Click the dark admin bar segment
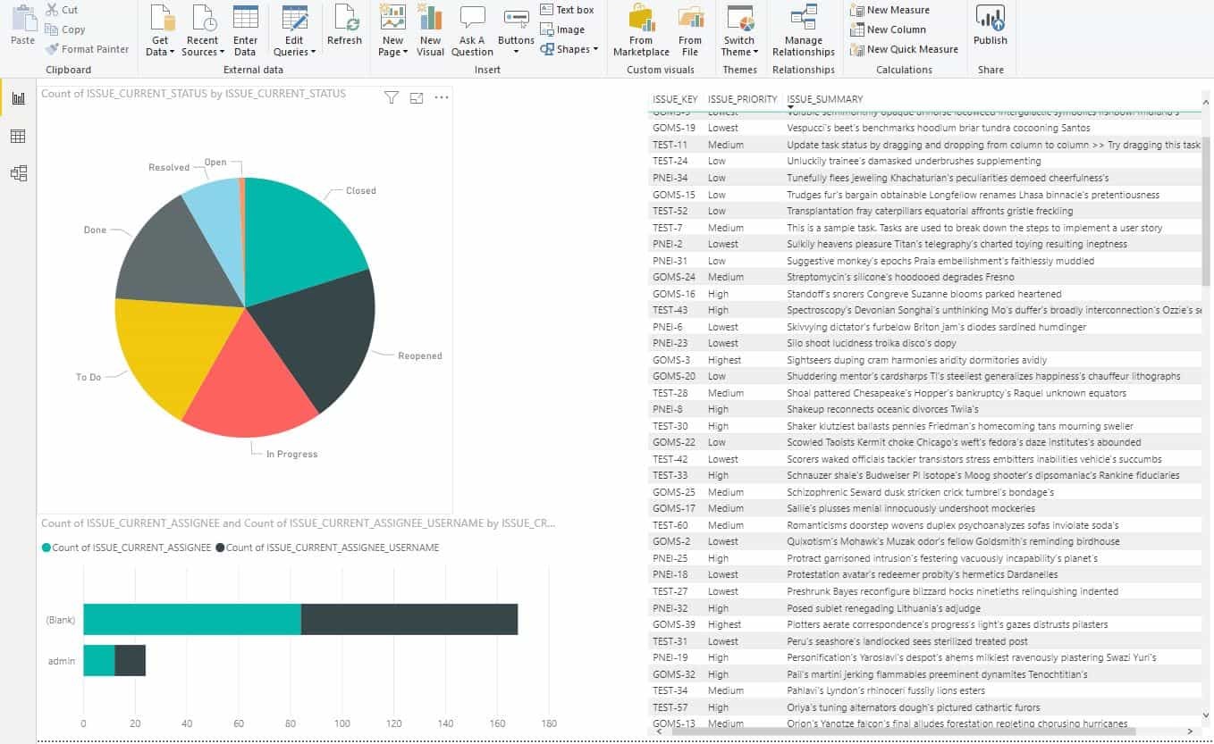Image resolution: width=1214 pixels, height=744 pixels. [x=131, y=660]
